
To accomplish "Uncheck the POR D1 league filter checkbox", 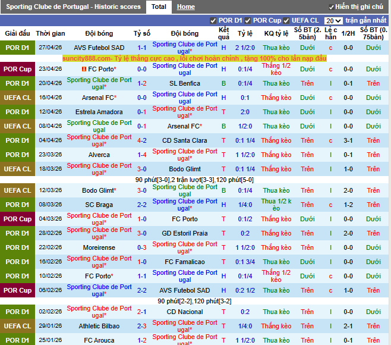I will tap(213, 21).
